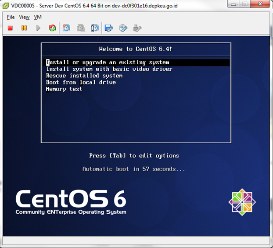Click the 'Automatic boot in 57 seconds...' text
Screen dimensions: 273x248
tap(134, 169)
